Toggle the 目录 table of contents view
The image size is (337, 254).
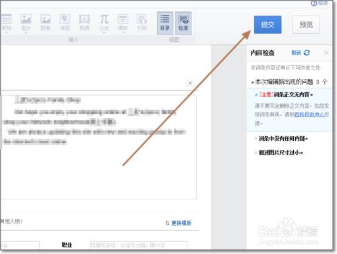click(165, 23)
